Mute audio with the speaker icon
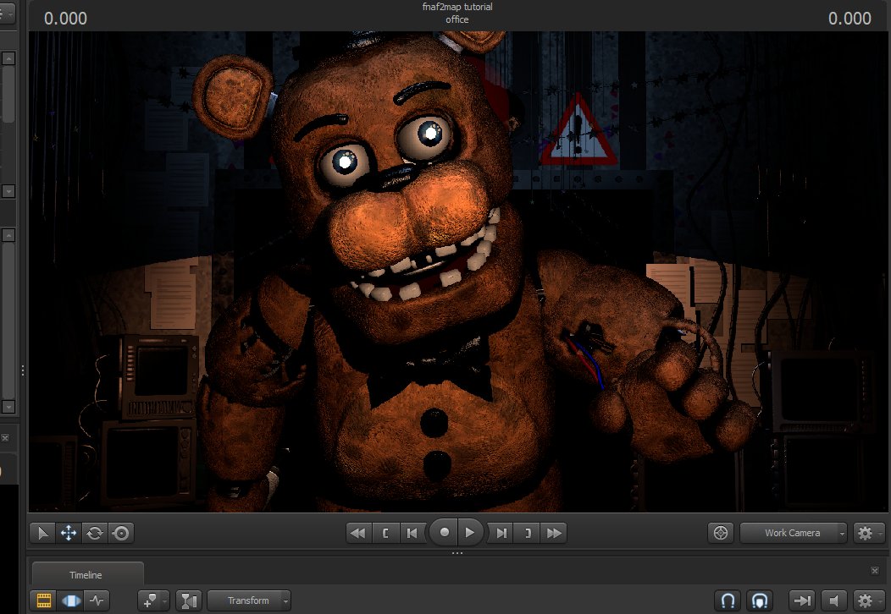 click(x=834, y=600)
